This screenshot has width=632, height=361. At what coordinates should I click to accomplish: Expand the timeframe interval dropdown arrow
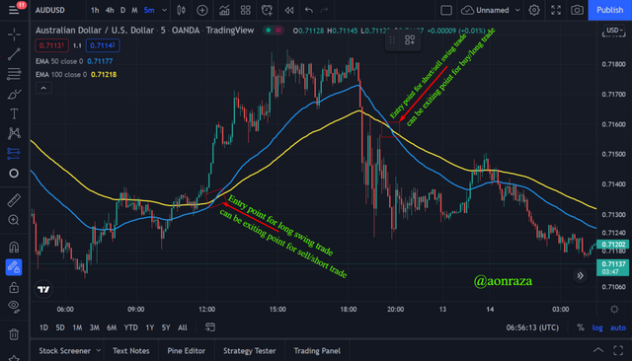coord(165,10)
